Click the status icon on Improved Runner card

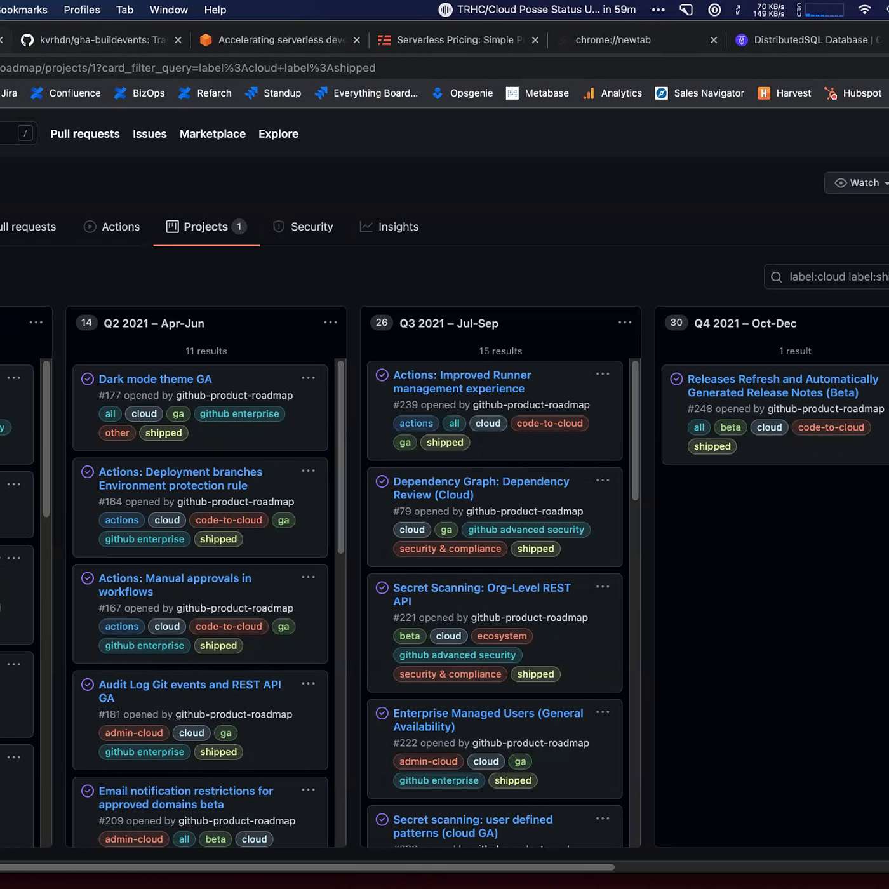382,375
